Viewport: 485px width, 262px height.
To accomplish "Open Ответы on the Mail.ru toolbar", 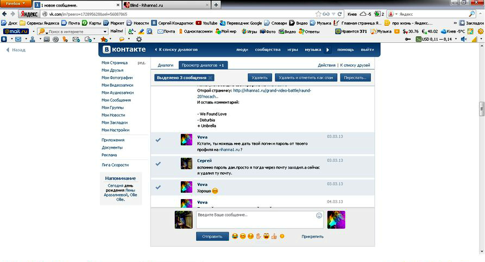I will tap(309, 31).
